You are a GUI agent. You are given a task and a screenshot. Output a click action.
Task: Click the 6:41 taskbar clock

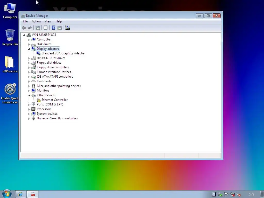251,194
